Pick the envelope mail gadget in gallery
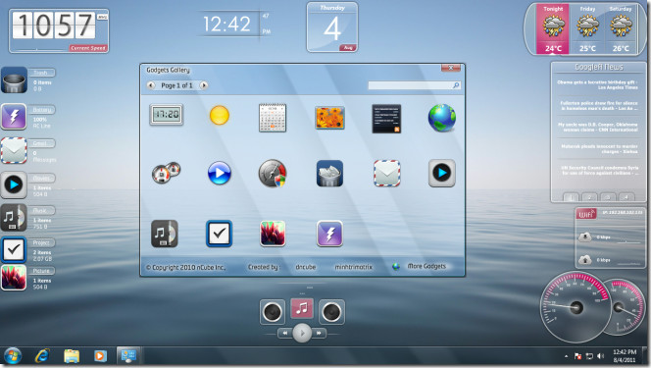The image size is (651, 368). (386, 173)
